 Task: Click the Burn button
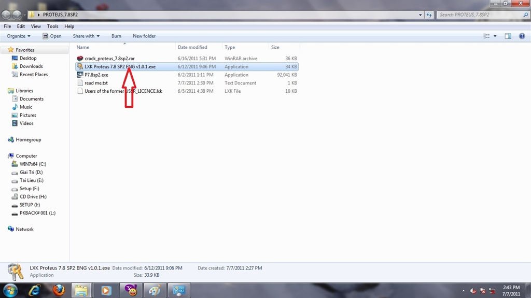tap(116, 36)
